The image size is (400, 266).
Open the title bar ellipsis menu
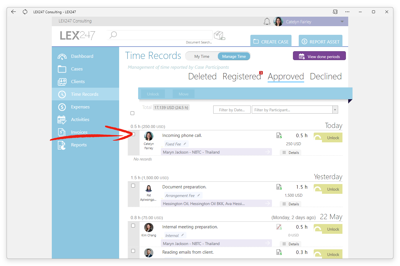tap(347, 12)
